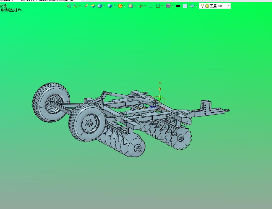This screenshot has height=209, width=272.
Task: Click the front tire of the harrow model
Action: (87, 122)
